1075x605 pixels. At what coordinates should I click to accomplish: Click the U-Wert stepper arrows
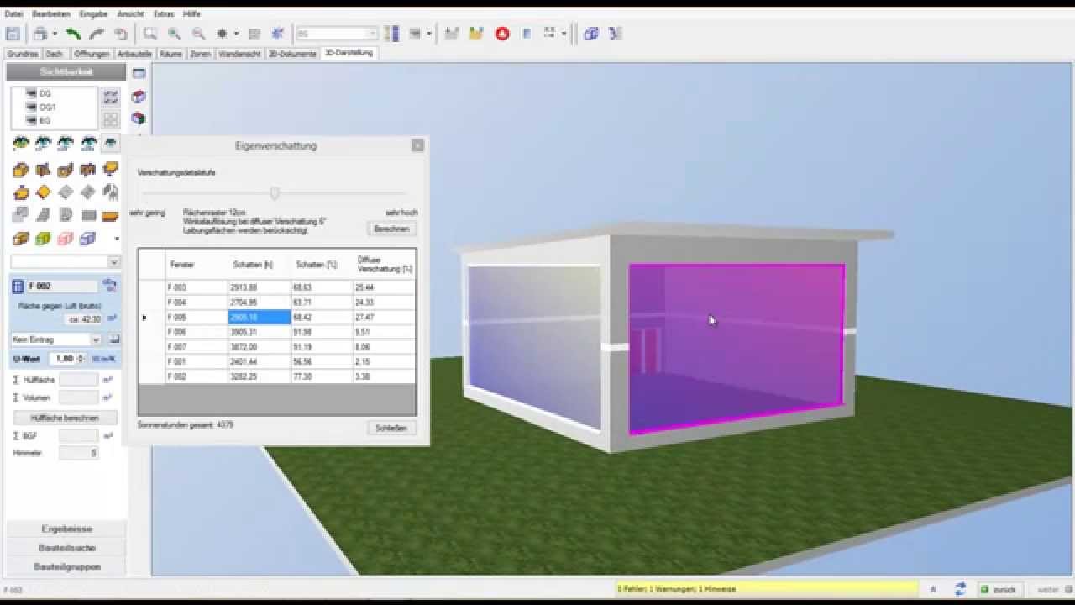click(x=80, y=359)
